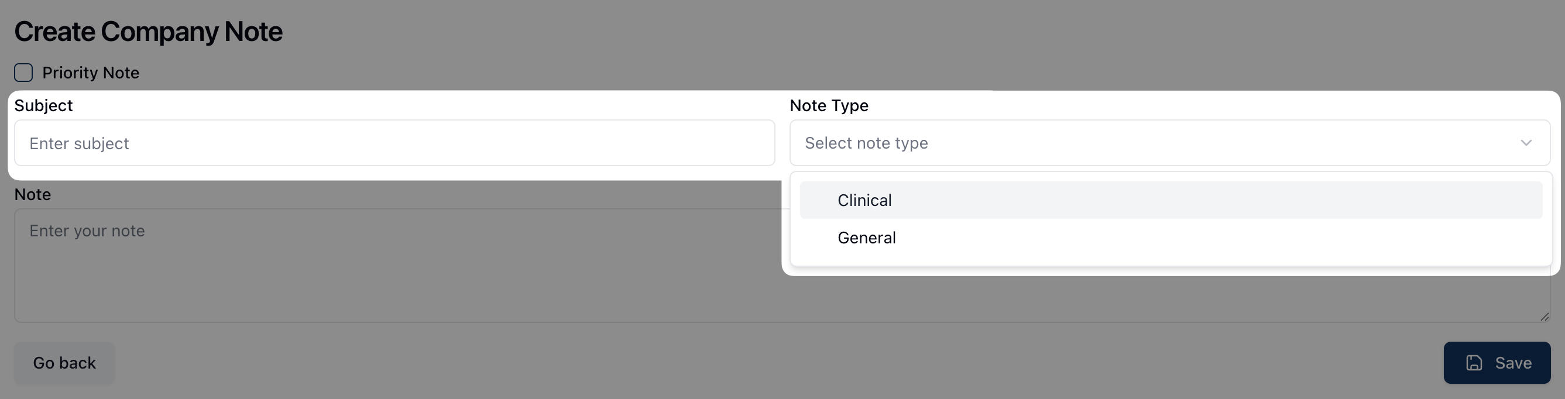Click the "Priority Note" label text
This screenshot has height=399, width=1565.
91,73
